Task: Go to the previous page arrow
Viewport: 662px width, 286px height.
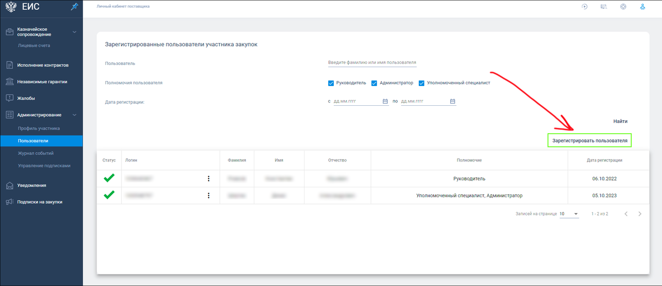Action: (626, 213)
